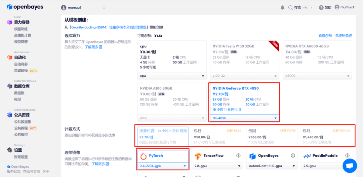Click the PaddlePaddle logo icon
363x177 pixels.
pos(307,156)
